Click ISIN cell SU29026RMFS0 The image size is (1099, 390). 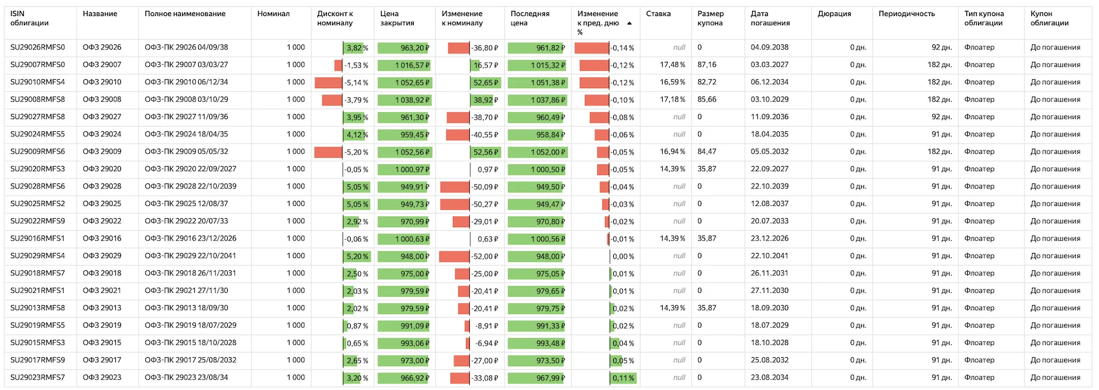click(x=37, y=47)
